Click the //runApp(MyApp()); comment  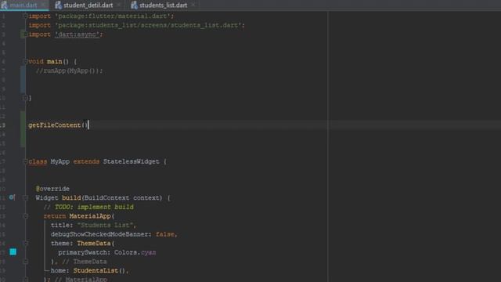coord(70,70)
